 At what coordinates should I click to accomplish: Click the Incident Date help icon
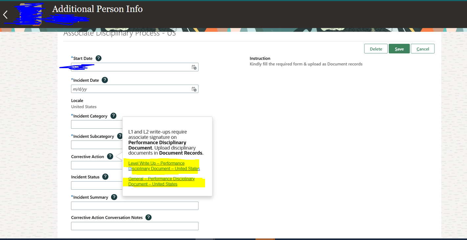pyautogui.click(x=105, y=80)
